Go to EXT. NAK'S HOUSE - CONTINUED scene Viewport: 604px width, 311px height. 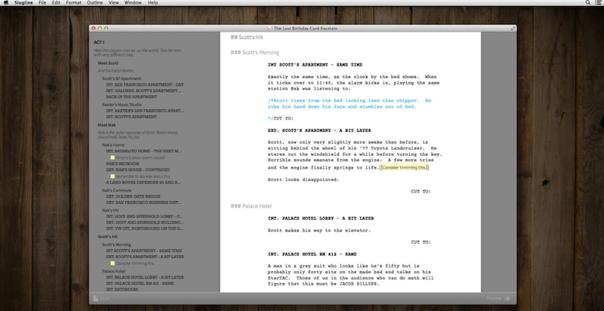(x=138, y=170)
